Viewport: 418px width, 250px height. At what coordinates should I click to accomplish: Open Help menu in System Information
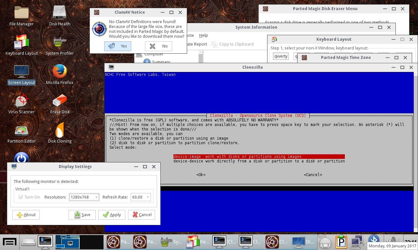click(203, 35)
